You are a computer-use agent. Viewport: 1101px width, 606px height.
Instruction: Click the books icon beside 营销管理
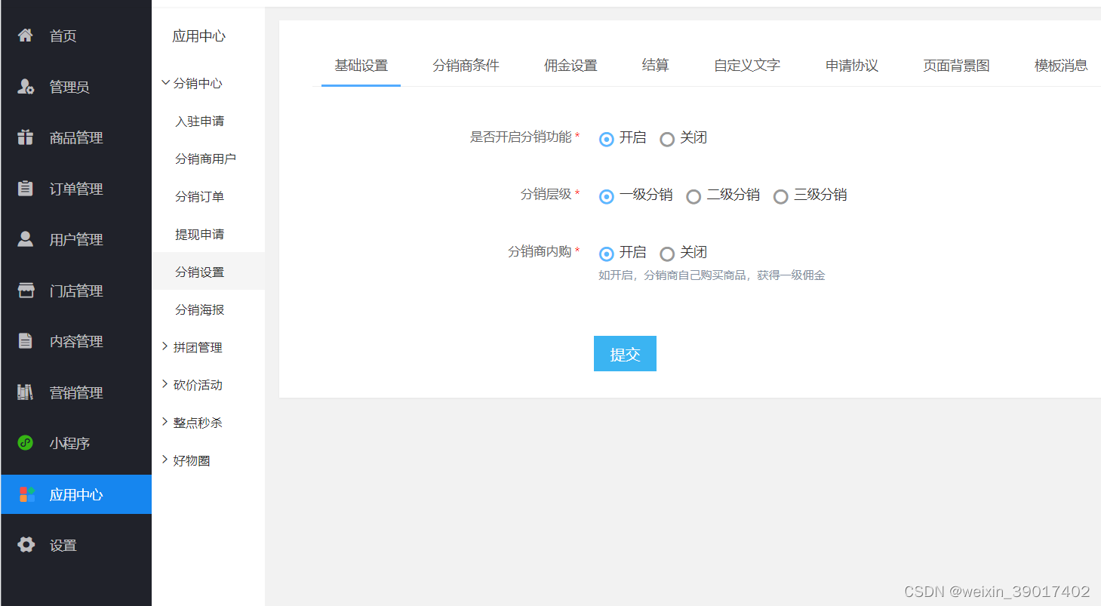(x=26, y=392)
